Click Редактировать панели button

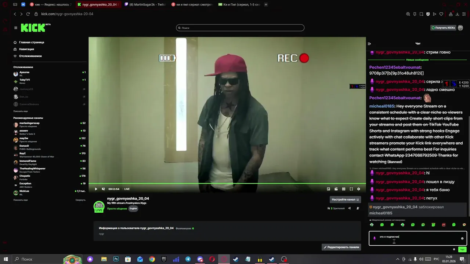(x=341, y=247)
